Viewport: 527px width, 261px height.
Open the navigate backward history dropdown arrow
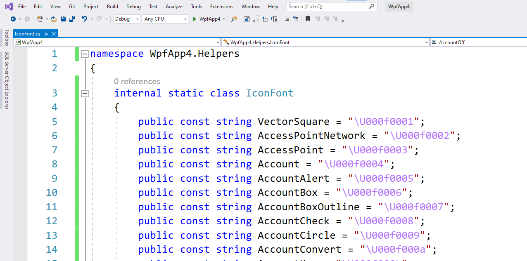click(x=20, y=19)
